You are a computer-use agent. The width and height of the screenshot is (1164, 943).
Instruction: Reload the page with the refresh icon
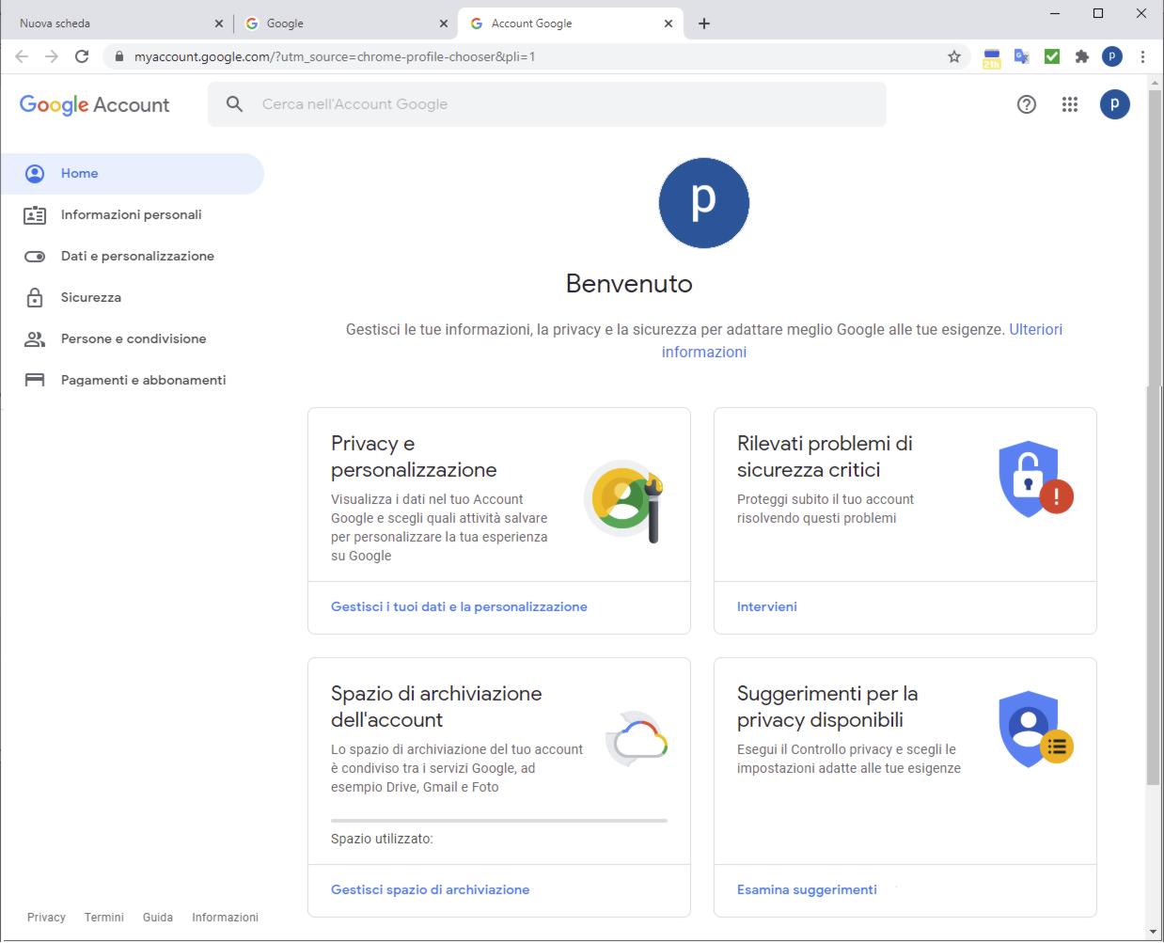[82, 56]
